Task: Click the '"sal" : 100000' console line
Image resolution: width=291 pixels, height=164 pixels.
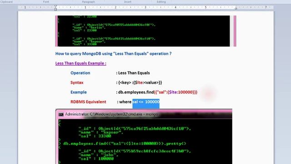Action: click(x=96, y=159)
